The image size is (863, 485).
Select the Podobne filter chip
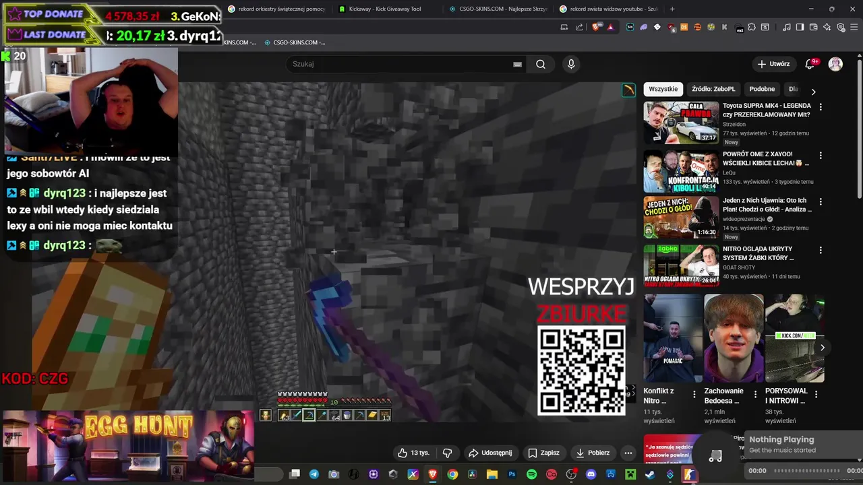click(x=762, y=89)
